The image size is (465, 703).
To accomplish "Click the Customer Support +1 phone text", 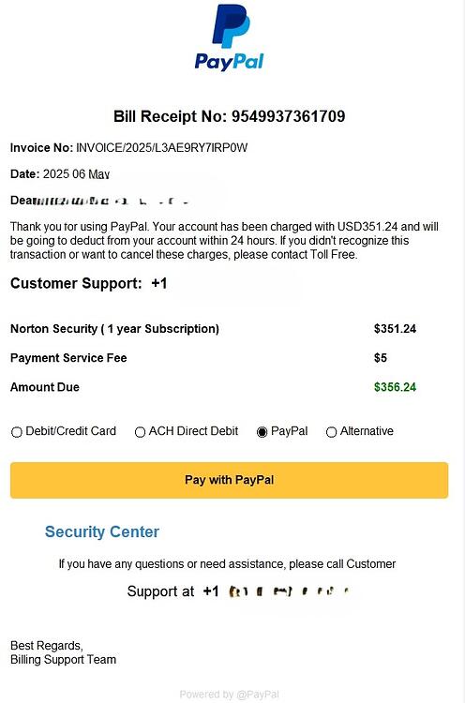I will [x=89, y=283].
